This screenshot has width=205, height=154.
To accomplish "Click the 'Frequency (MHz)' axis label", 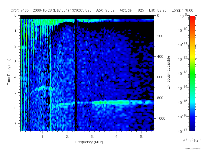I will [89, 142].
